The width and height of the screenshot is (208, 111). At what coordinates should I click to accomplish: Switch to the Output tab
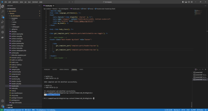[55, 69]
